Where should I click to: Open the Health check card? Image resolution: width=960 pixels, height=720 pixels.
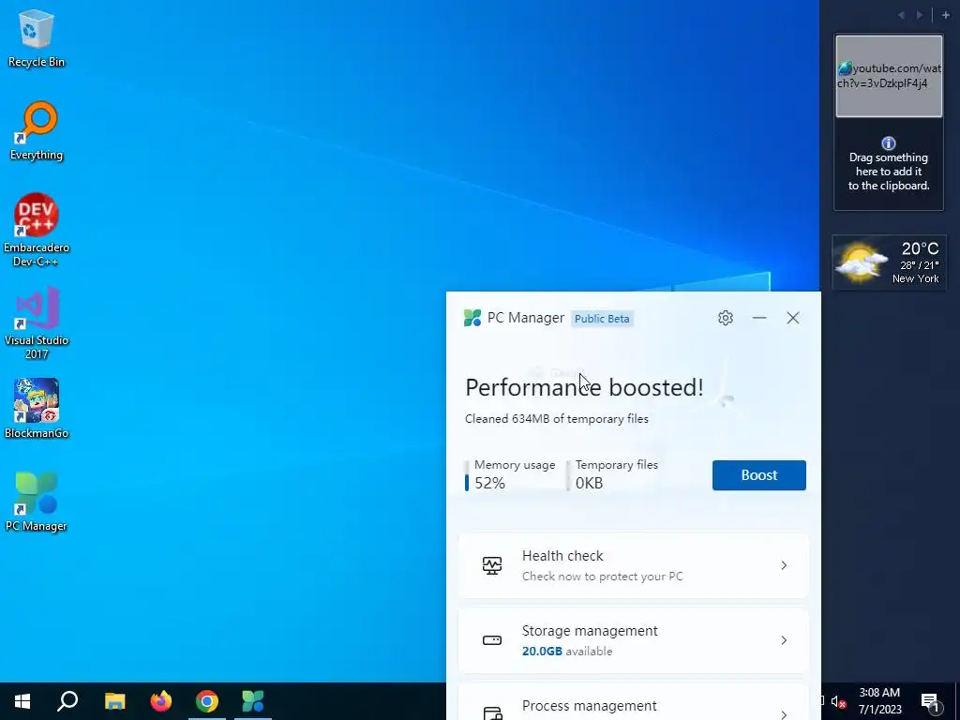click(x=633, y=565)
